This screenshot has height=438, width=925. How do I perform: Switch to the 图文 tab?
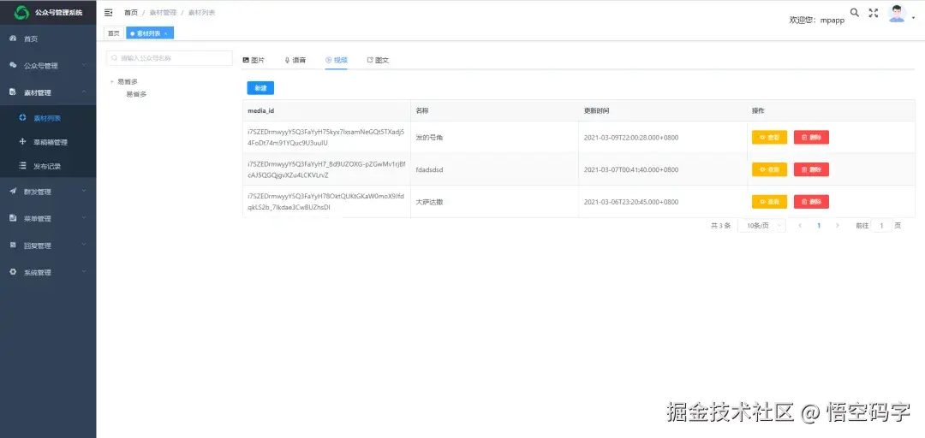[x=378, y=60]
